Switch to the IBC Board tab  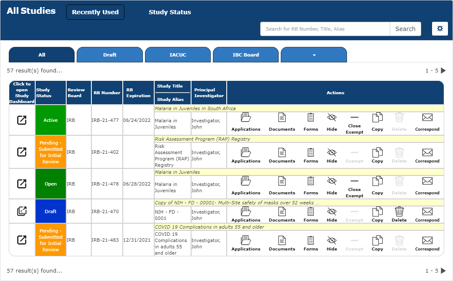click(246, 54)
